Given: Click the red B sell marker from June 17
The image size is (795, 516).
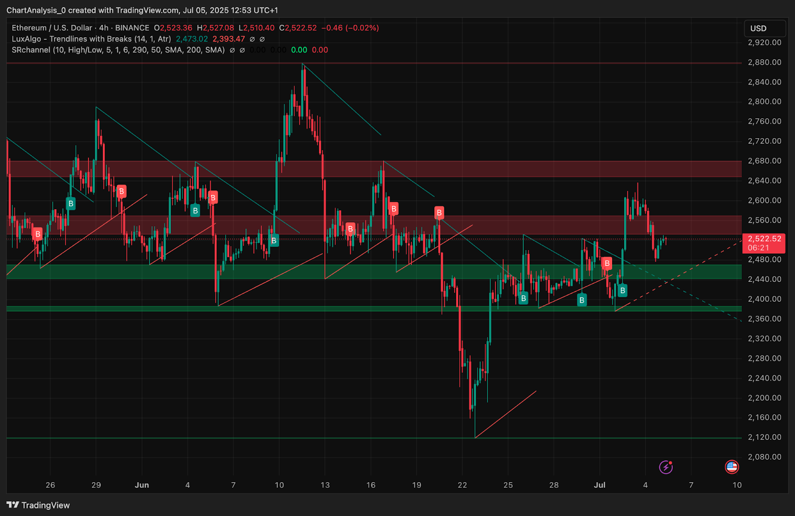Looking at the screenshot, I should 394,208.
